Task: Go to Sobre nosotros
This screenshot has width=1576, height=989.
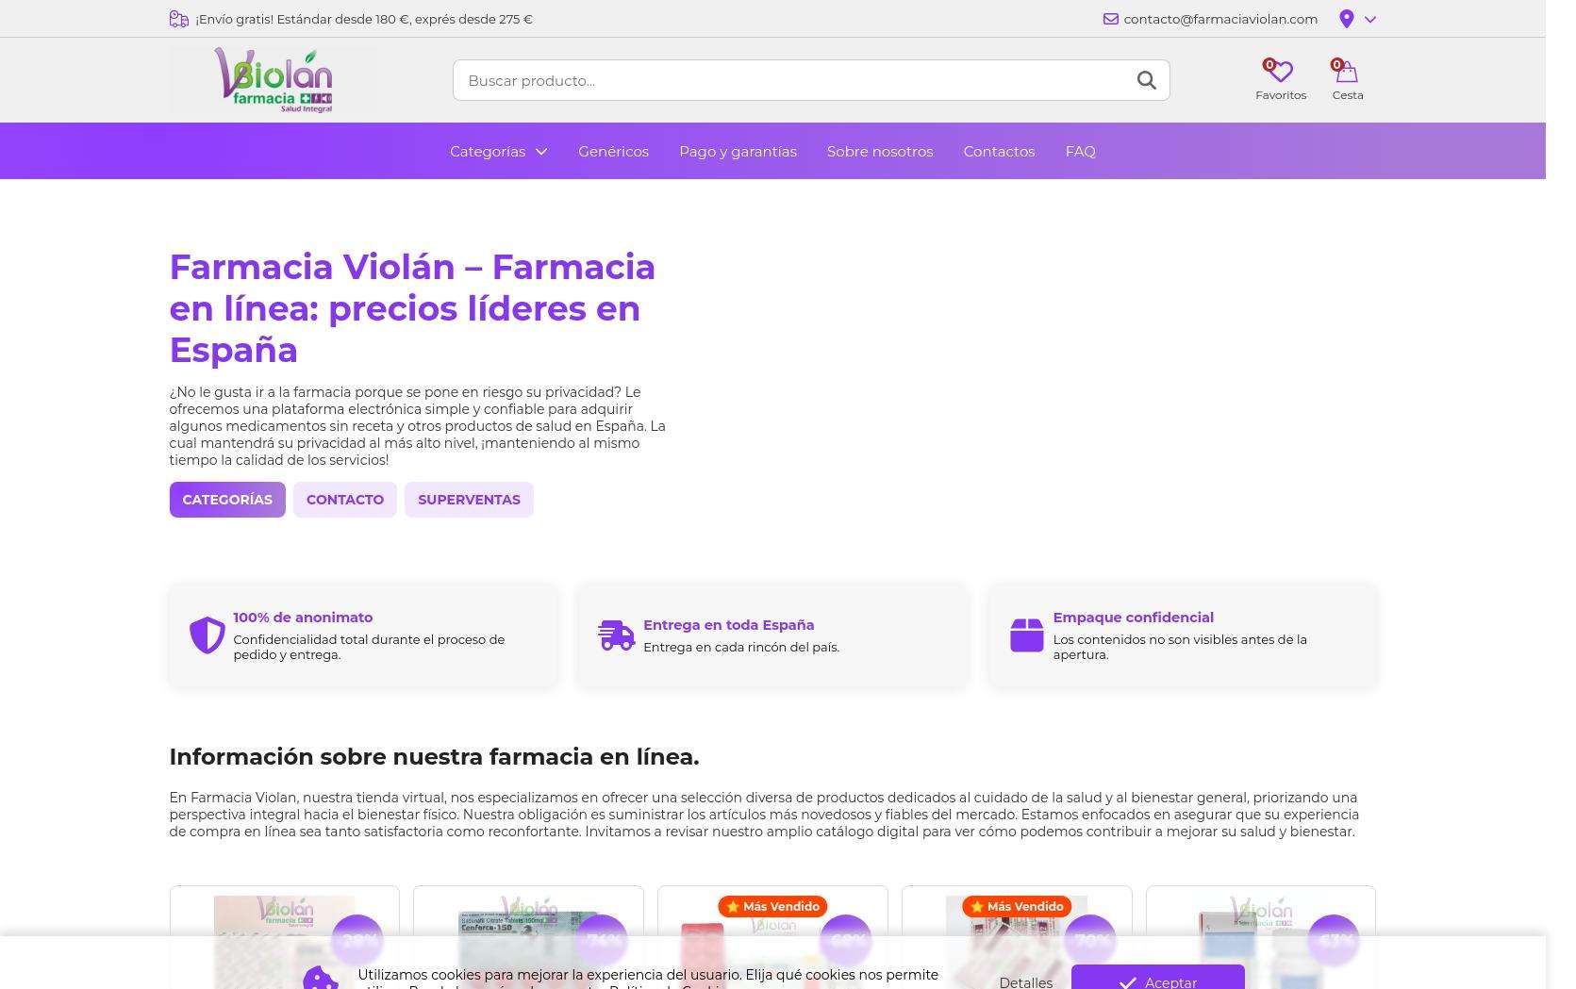Action: point(879,151)
